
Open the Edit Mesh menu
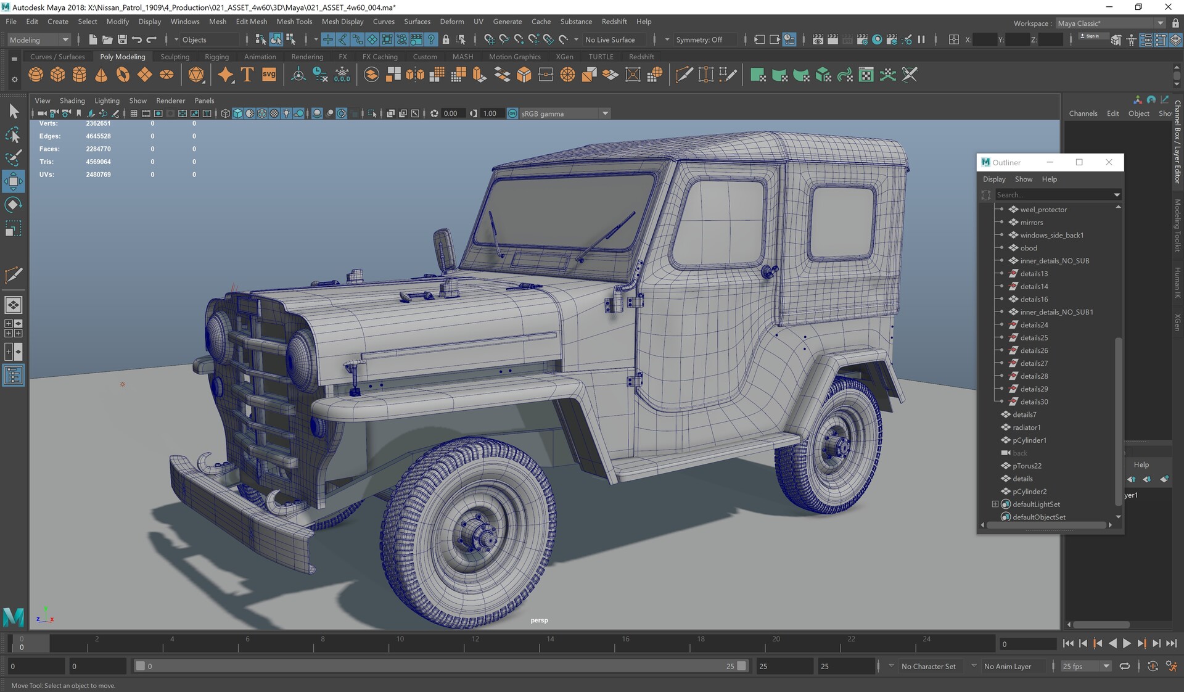252,22
